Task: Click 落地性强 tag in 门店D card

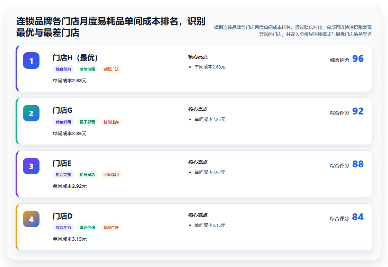Action: [x=87, y=228]
